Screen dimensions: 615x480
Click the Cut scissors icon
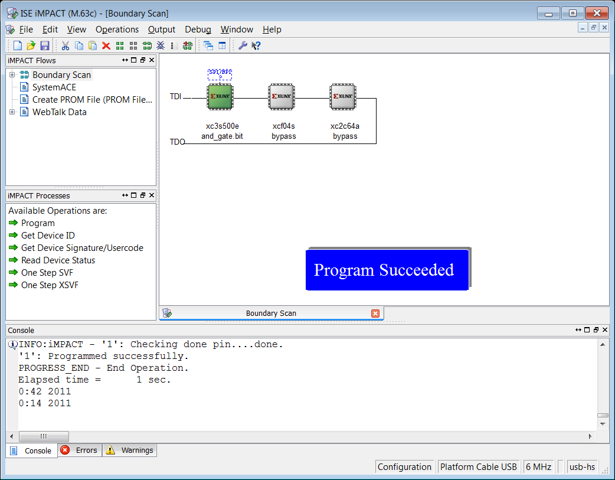coord(66,45)
